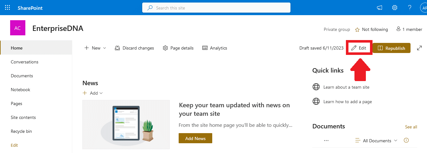
Task: Open the 1 member list
Action: 409,29
